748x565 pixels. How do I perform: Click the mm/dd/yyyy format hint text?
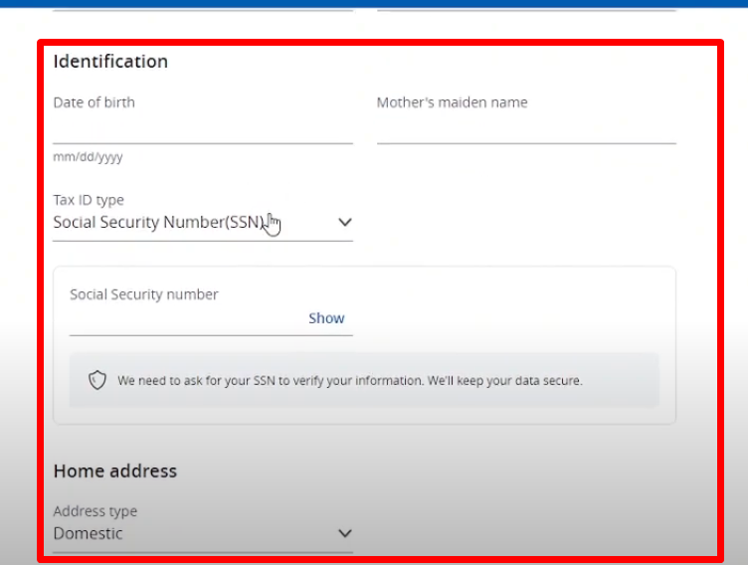point(88,157)
